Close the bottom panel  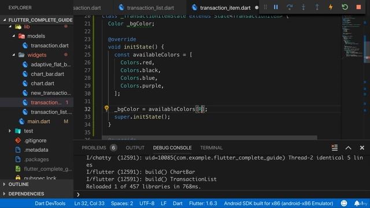click(x=362, y=148)
